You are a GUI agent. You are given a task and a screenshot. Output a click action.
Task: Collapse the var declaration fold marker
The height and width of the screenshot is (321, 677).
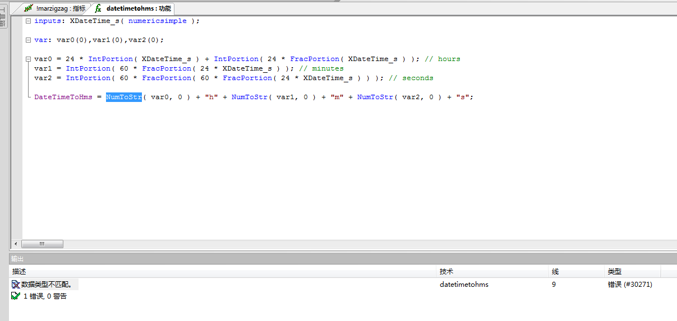(27, 40)
